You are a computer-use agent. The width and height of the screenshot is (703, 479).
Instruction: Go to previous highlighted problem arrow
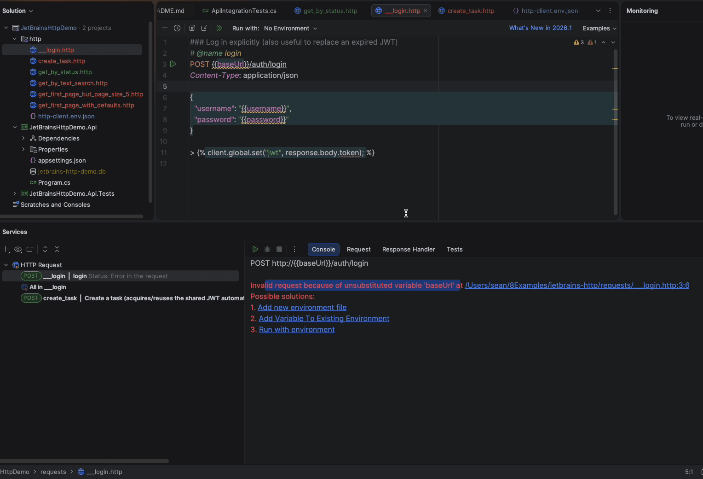[x=604, y=42]
